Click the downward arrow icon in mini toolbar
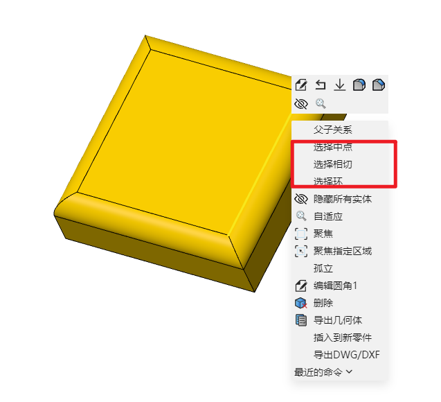 (x=340, y=85)
